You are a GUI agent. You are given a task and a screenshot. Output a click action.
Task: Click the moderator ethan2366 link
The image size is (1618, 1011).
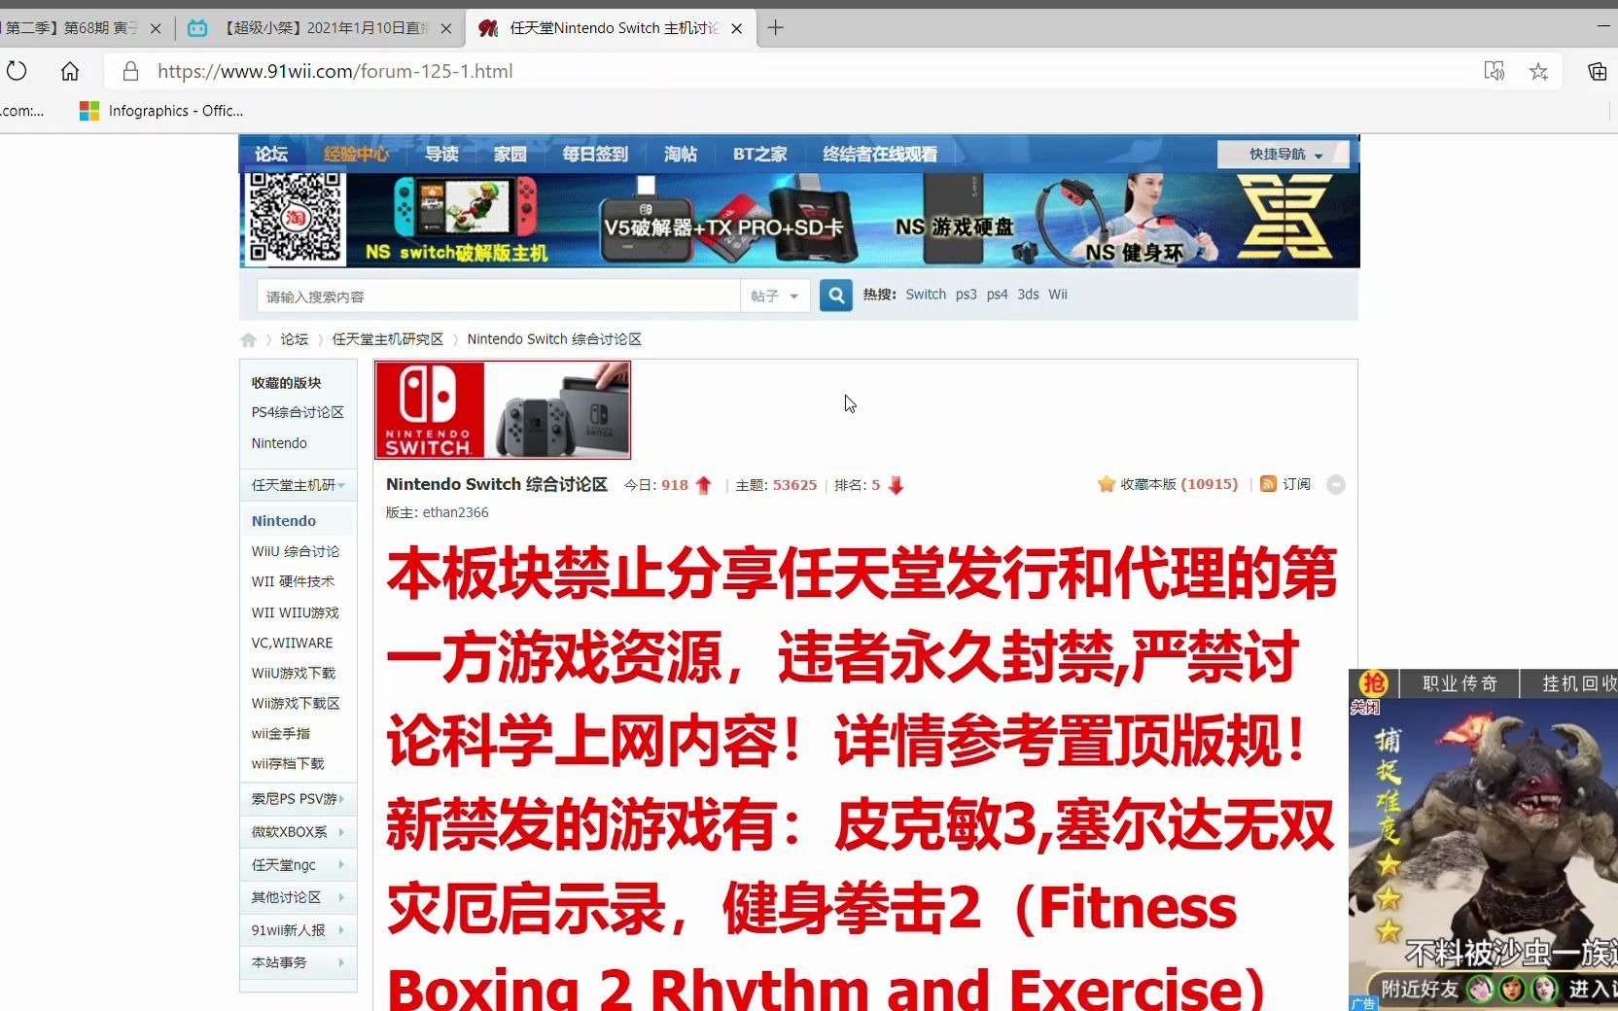pyautogui.click(x=455, y=512)
